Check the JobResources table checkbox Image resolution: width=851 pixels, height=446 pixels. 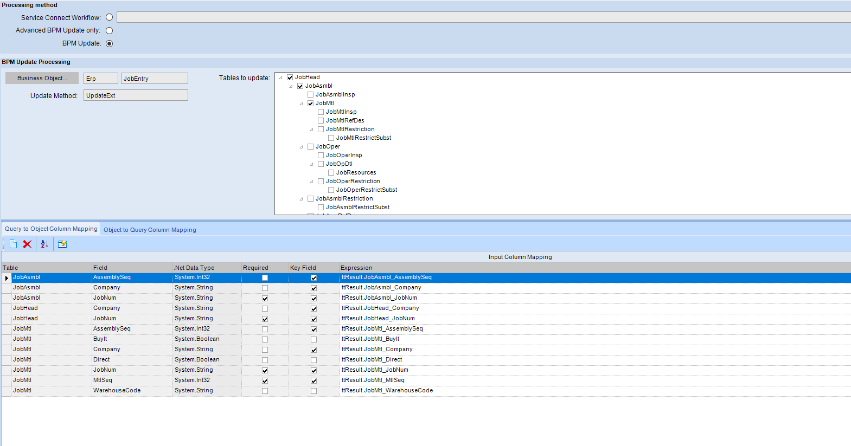[331, 173]
